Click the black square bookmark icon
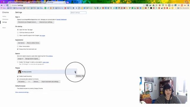 pyautogui.click(x=151, y=8)
